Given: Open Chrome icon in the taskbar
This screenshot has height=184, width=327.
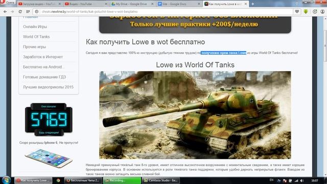Looking at the screenshot, I should coord(58,180).
